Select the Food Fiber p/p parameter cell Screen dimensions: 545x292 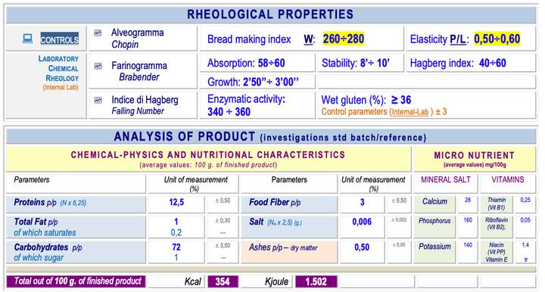pyautogui.click(x=289, y=204)
